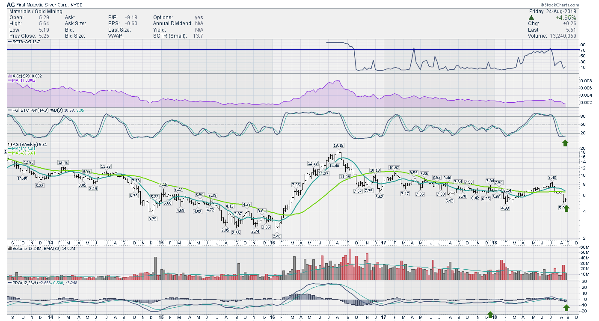
Task: Click the 19.15 peak price label
Action: pyautogui.click(x=339, y=146)
